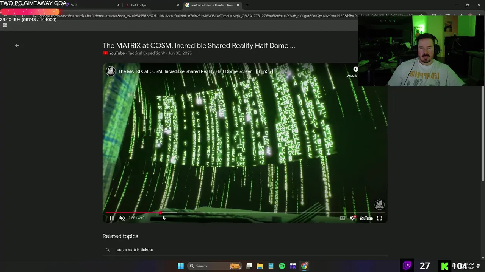Click the Chrome icon on the taskbar

[304, 266]
